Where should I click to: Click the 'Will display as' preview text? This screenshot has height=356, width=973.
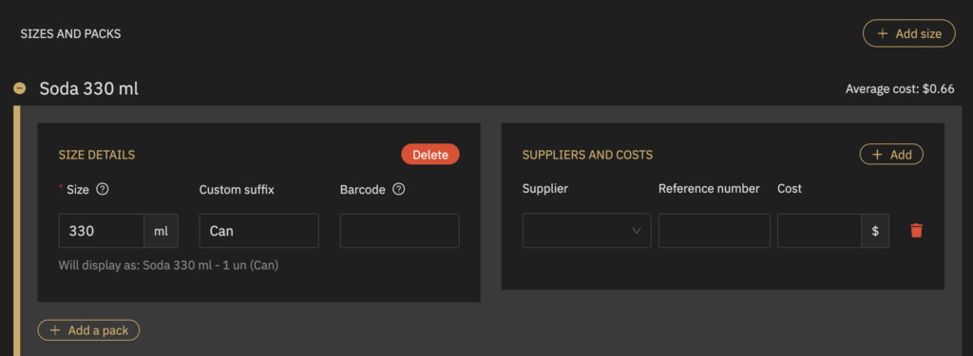(168, 266)
